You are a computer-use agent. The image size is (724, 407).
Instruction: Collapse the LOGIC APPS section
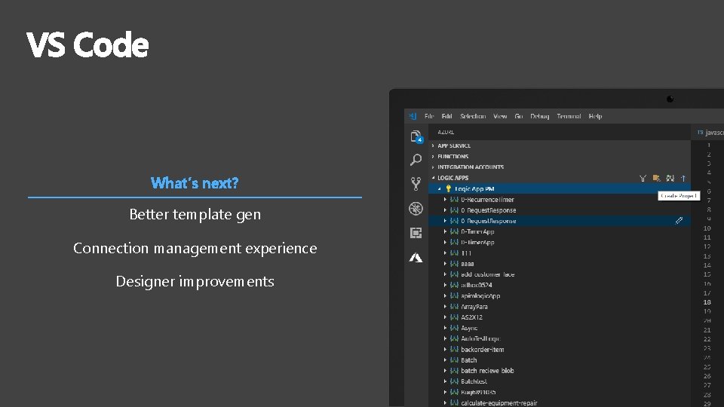(x=433, y=178)
